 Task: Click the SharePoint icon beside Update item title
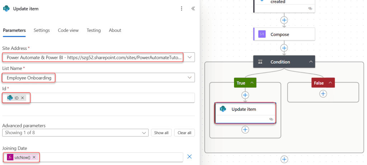pyautogui.click(x=6, y=9)
